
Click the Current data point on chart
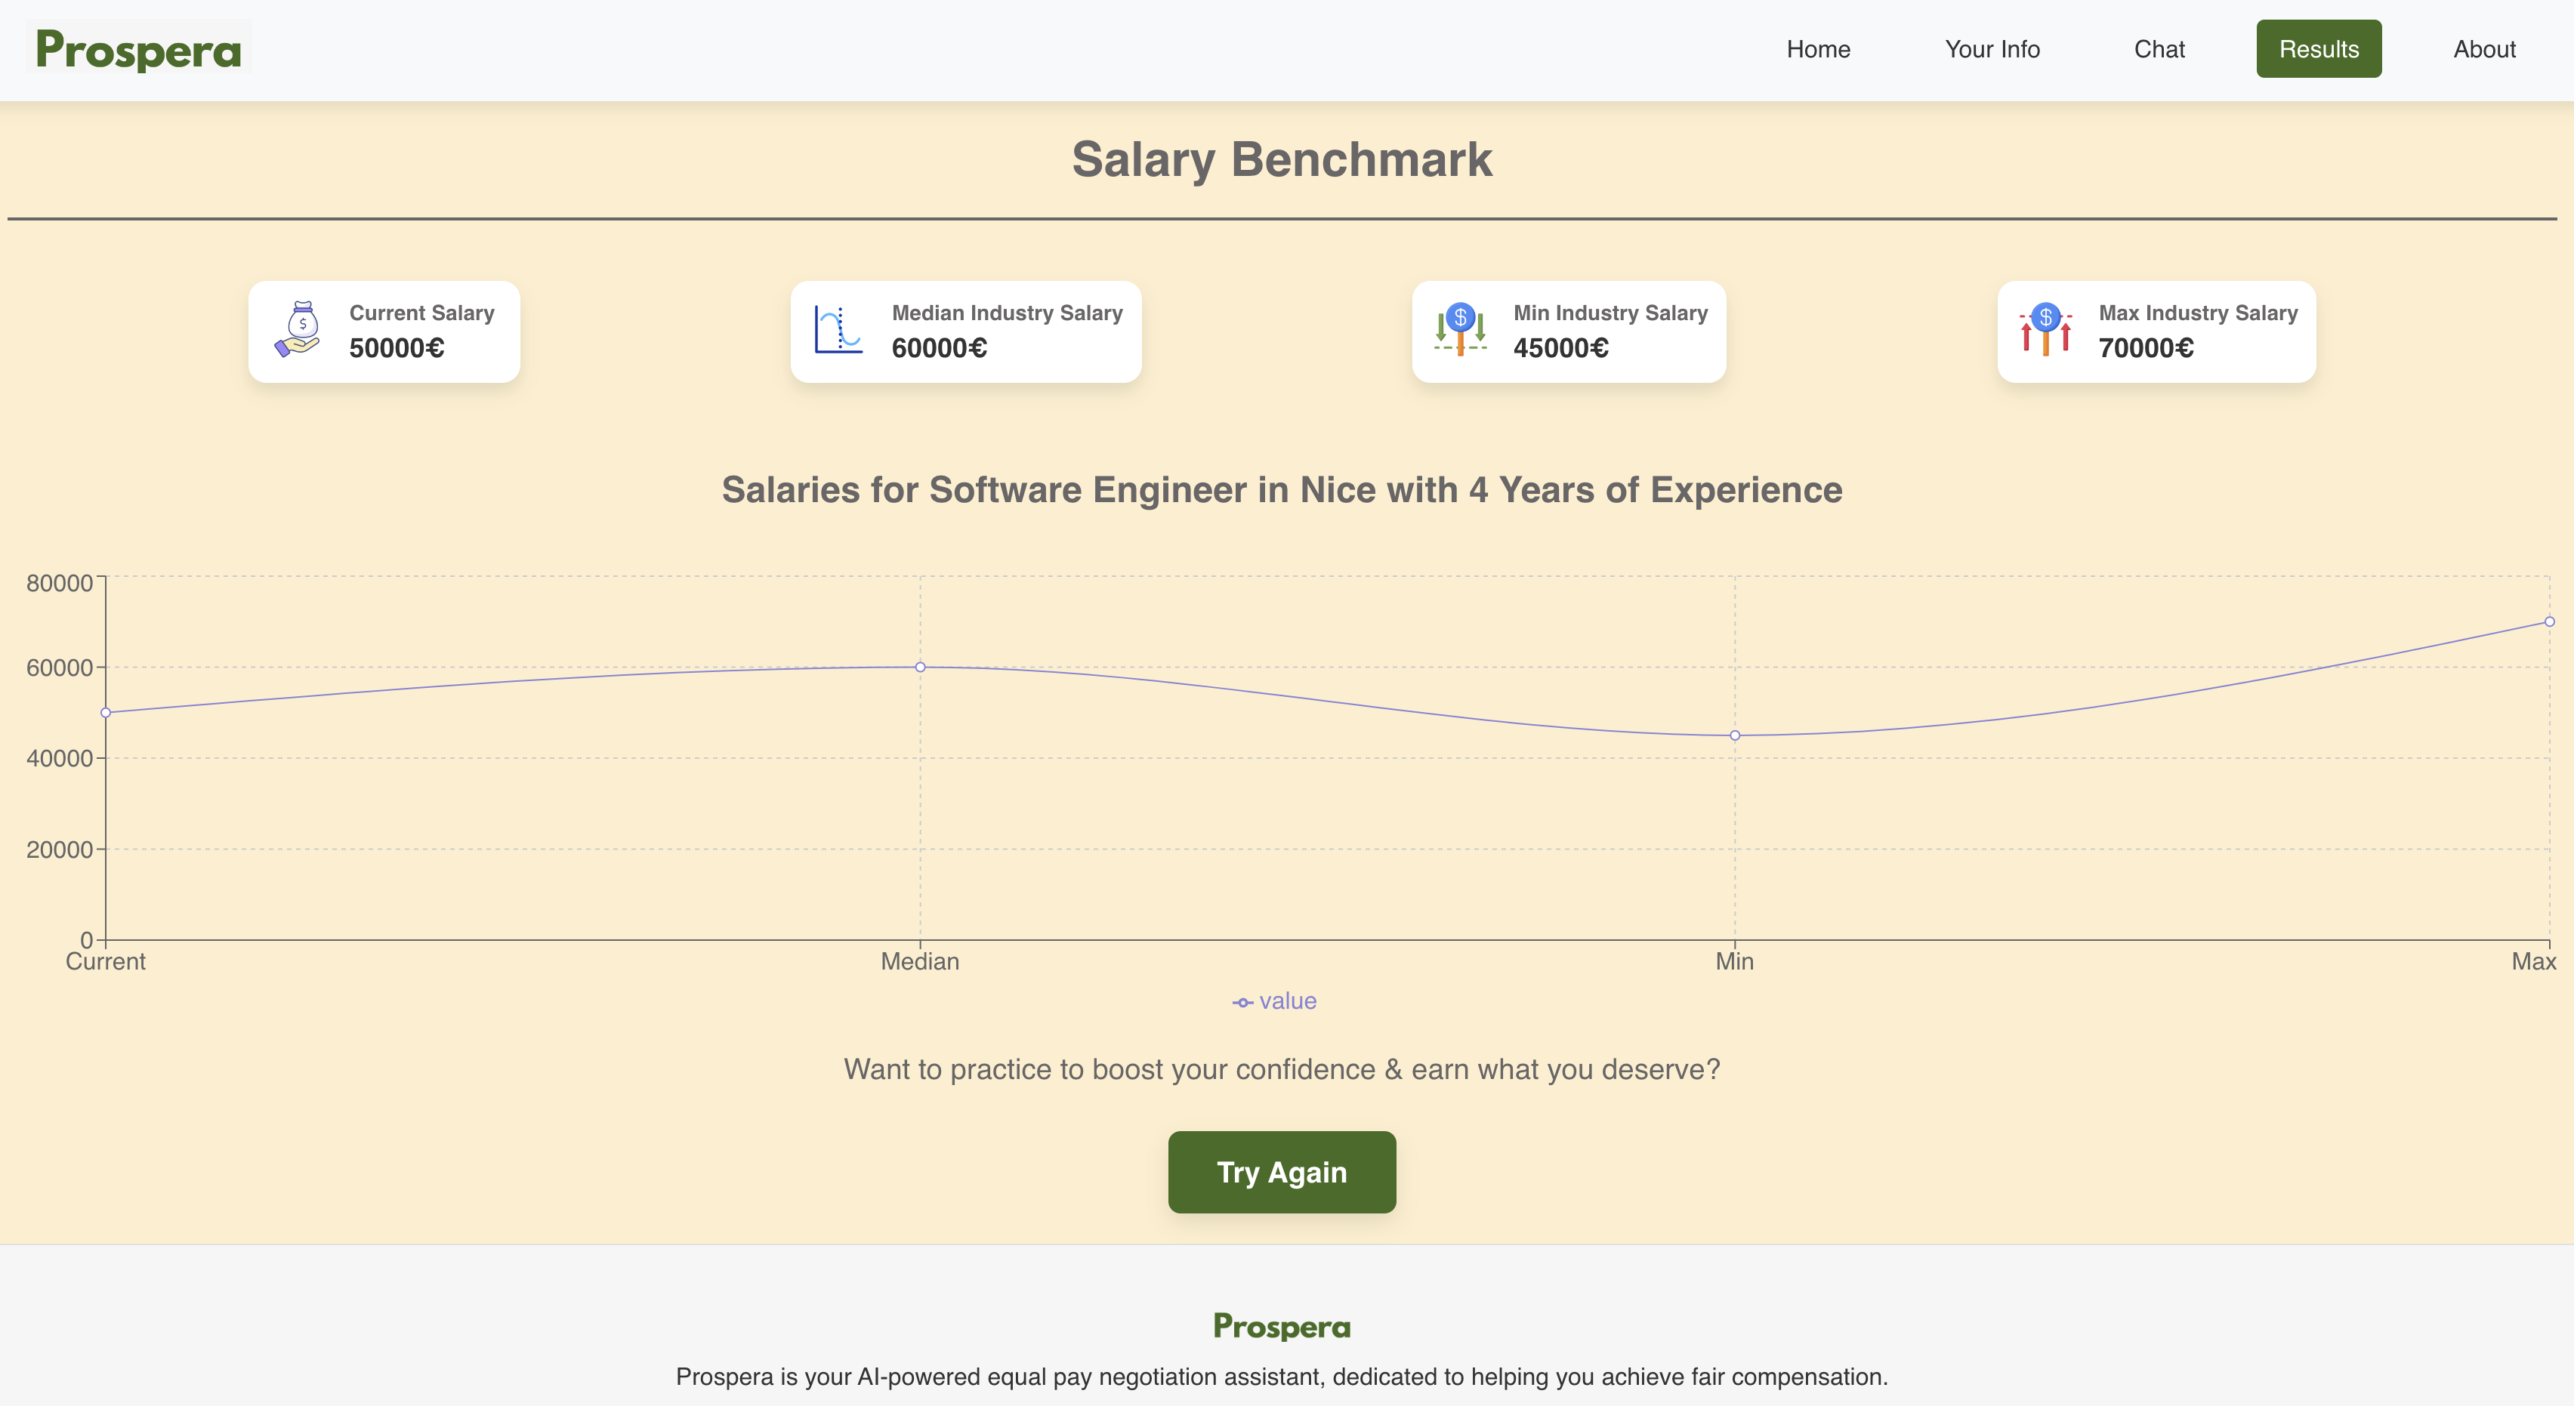coord(106,713)
